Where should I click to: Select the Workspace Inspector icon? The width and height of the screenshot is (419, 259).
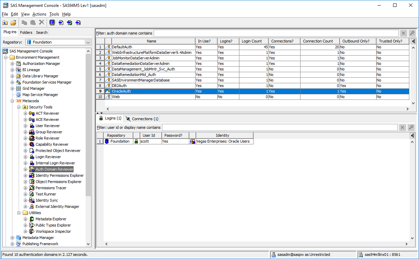pyautogui.click(x=32, y=231)
